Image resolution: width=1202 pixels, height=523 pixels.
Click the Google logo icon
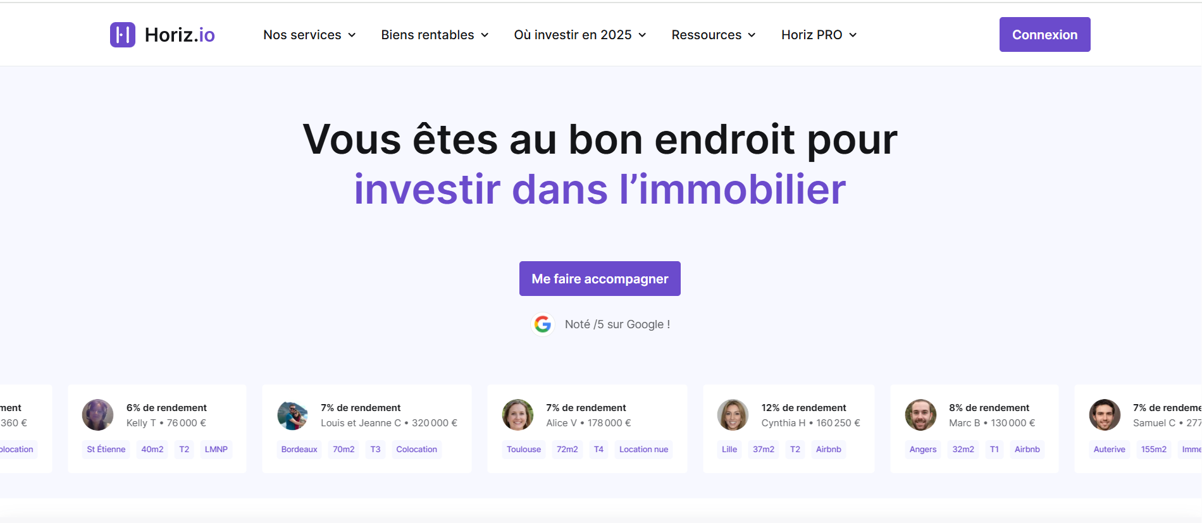coord(543,324)
